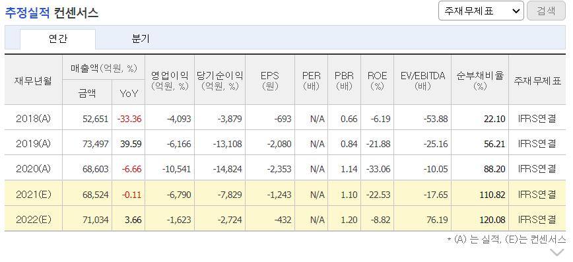573x262 pixels.
Task: Click EPS value -693
Action: click(x=283, y=119)
